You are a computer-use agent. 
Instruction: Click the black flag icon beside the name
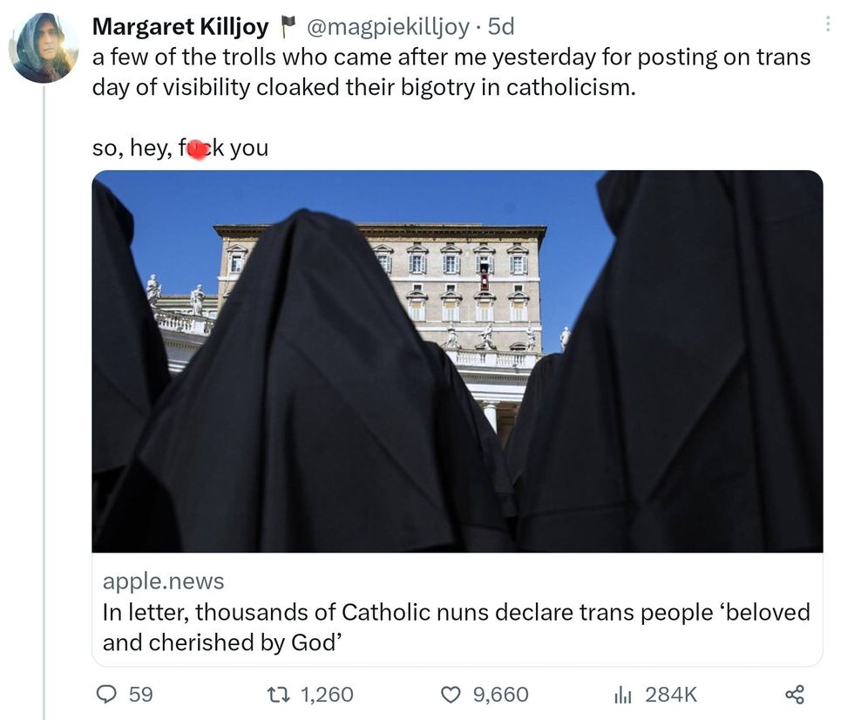pos(284,28)
